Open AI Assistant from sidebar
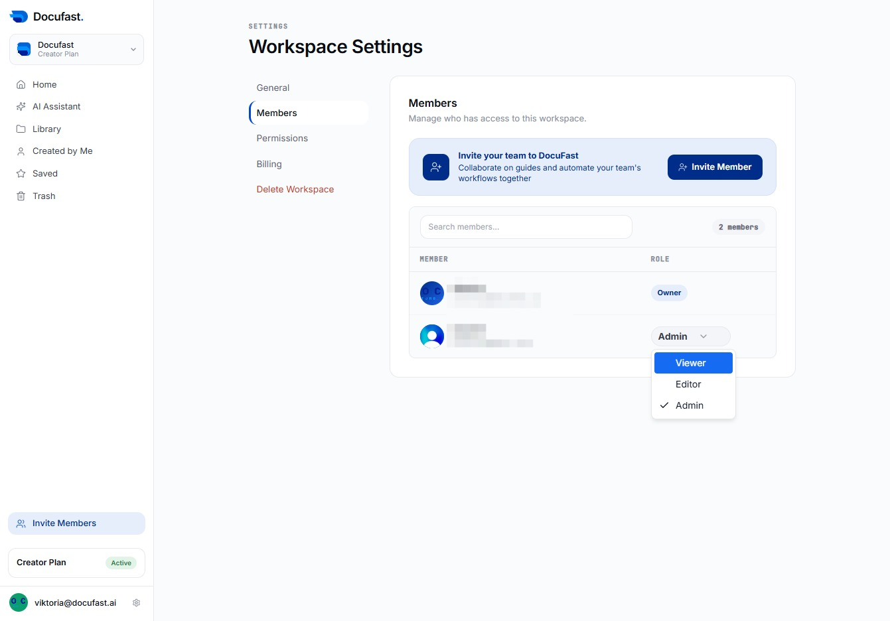 pyautogui.click(x=76, y=106)
